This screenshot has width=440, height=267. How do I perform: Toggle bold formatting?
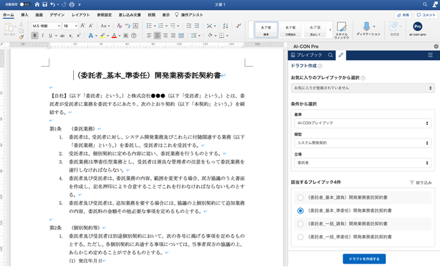click(35, 36)
